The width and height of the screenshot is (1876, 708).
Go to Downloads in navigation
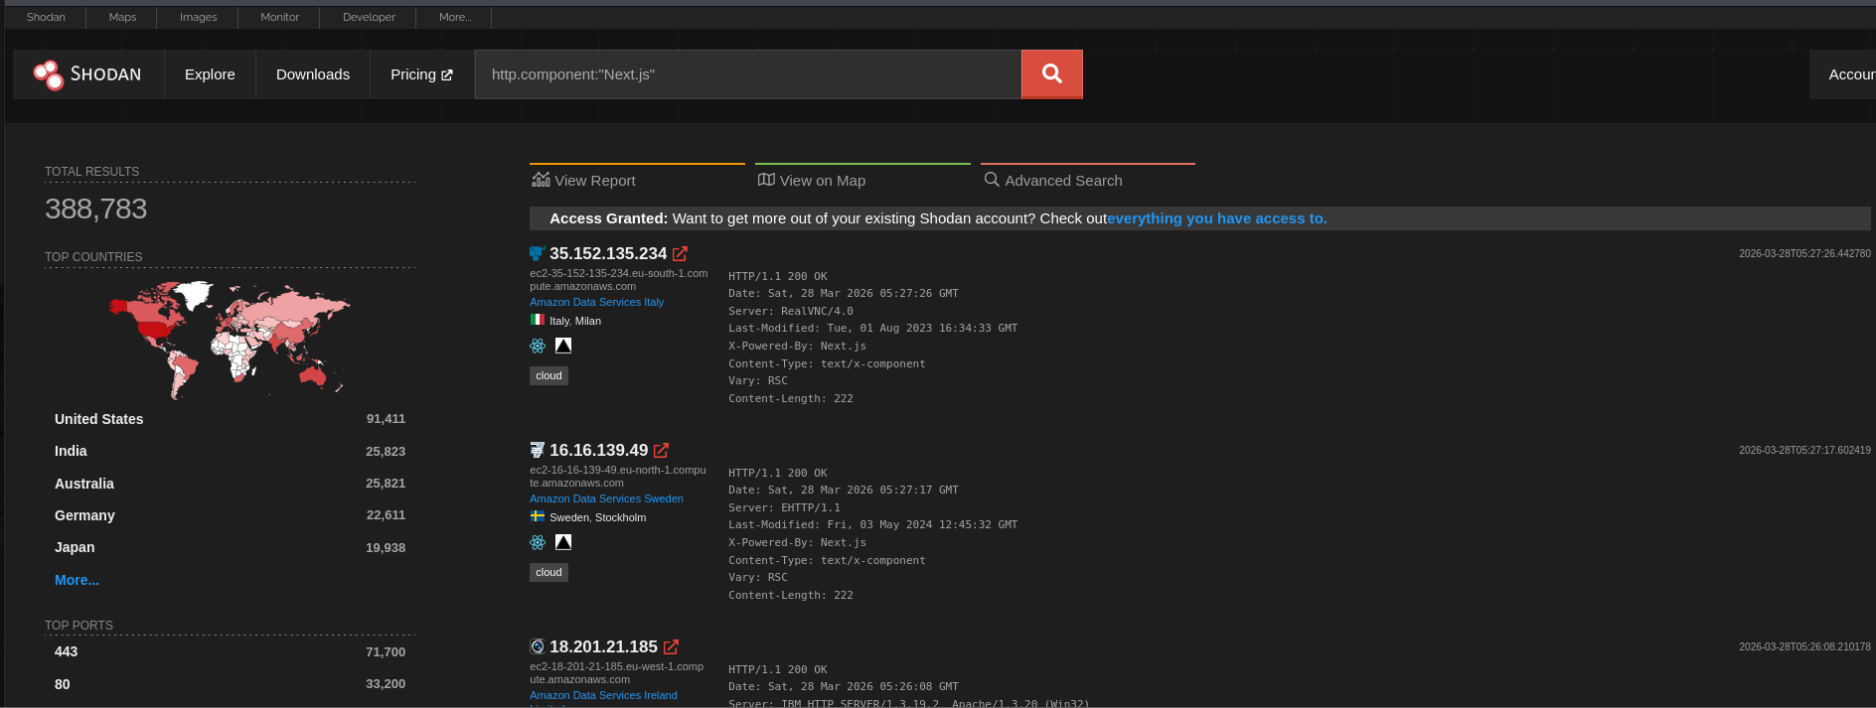coord(313,74)
